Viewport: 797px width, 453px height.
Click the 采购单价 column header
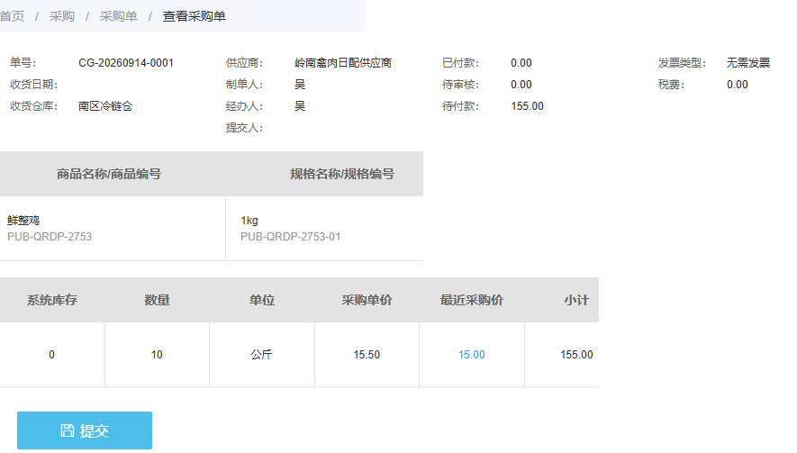pos(367,300)
